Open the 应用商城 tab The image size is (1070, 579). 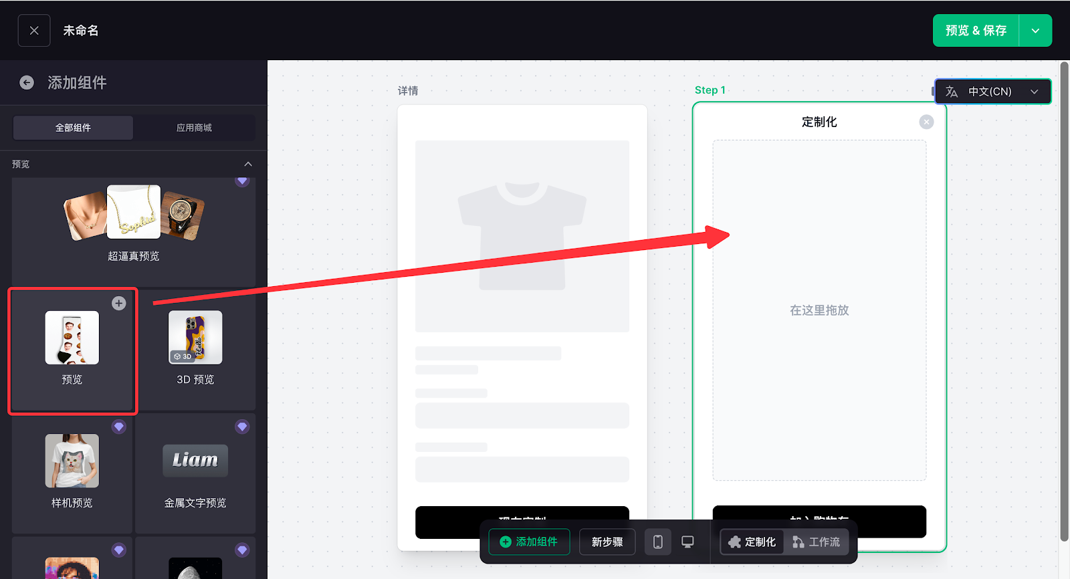click(194, 128)
